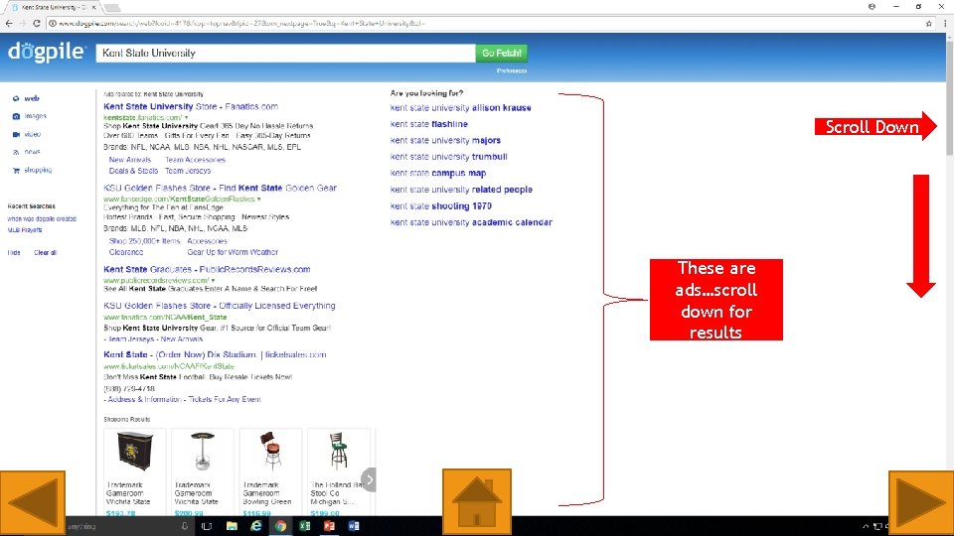Screen dimensions: 954x536
Task: Click orange next slide arrow button
Action: pyautogui.click(x=921, y=503)
